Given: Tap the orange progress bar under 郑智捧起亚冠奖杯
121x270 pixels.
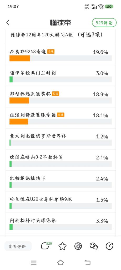Looking at the screenshot, I should (x=19, y=101).
